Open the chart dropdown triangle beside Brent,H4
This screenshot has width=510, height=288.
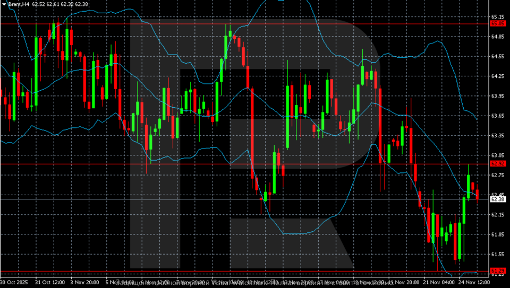[4, 4]
